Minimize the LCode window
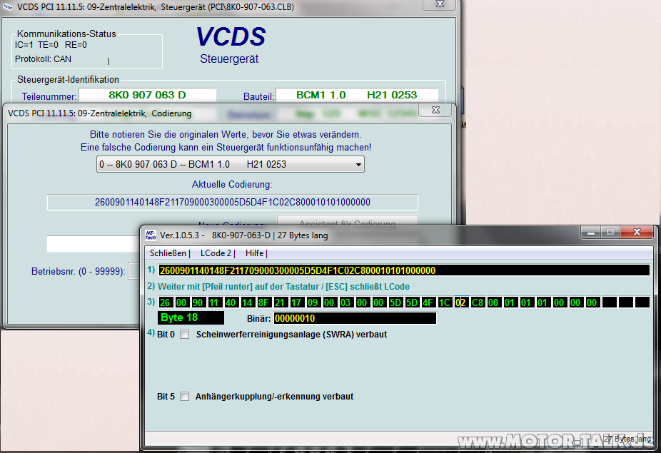 (x=591, y=232)
